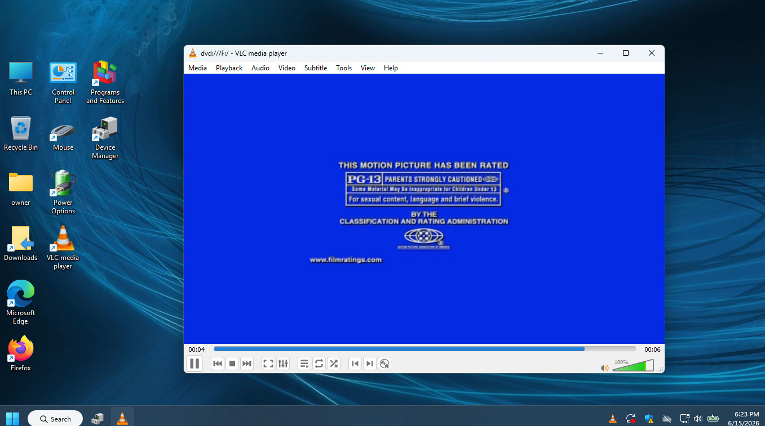Toggle fullscreen video mode
The height and width of the screenshot is (426, 765).
tap(268, 364)
